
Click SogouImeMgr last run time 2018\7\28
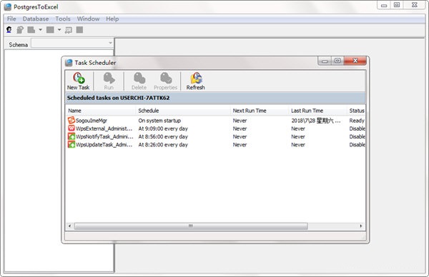(x=316, y=121)
